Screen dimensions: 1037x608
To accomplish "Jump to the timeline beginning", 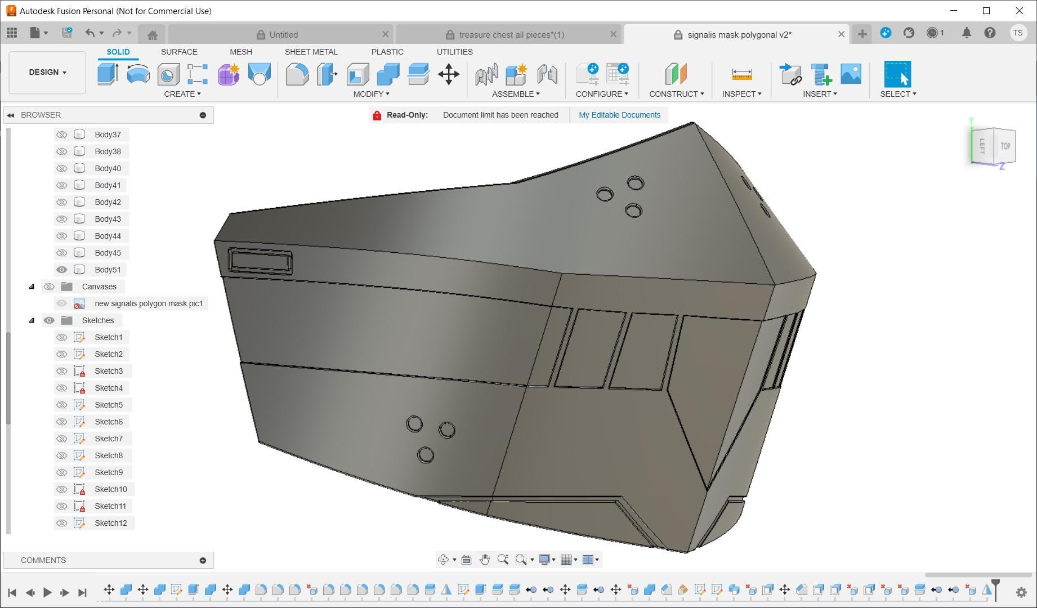I will (x=12, y=592).
